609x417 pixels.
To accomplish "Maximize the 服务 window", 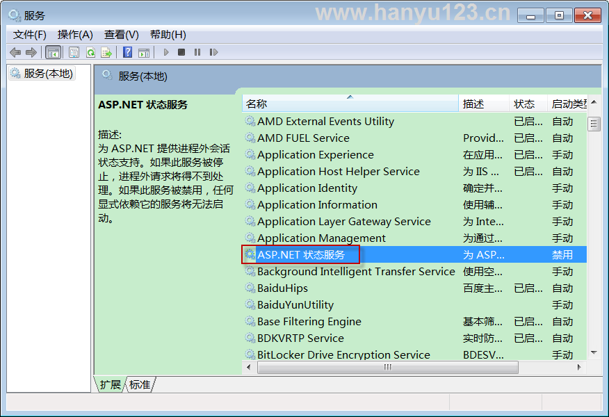I will coord(559,15).
